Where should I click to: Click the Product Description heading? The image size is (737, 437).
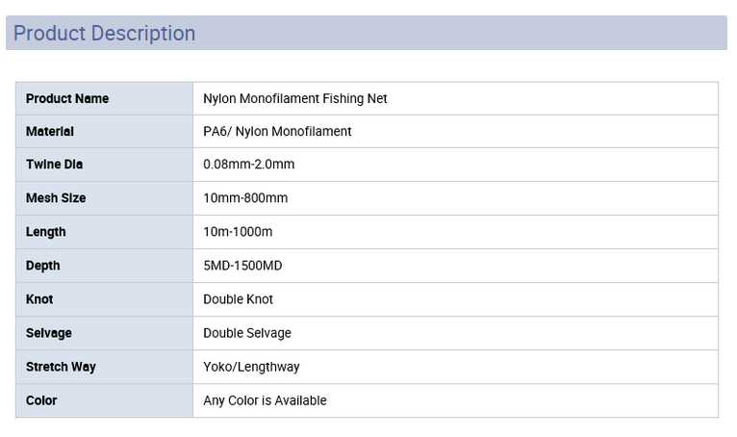pos(104,34)
